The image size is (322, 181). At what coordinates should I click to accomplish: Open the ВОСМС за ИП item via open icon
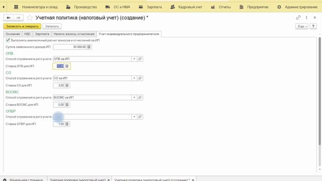tap(140, 98)
